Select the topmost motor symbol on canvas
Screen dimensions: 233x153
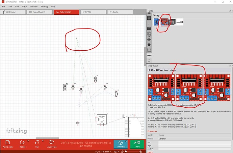[x=96, y=80]
